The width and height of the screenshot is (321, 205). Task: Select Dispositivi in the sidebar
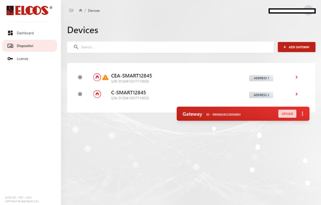click(25, 46)
